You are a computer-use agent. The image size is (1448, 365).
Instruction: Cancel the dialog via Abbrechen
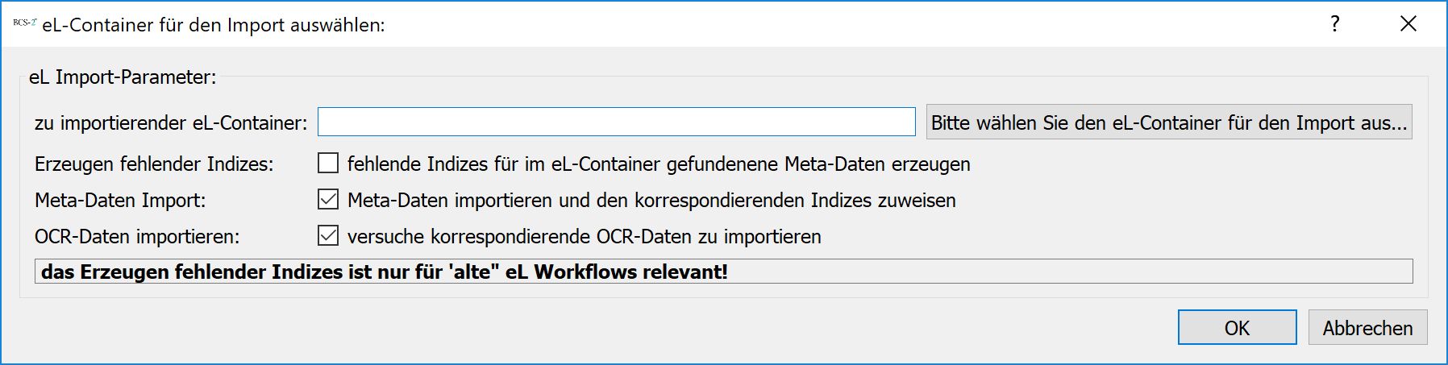point(1368,328)
